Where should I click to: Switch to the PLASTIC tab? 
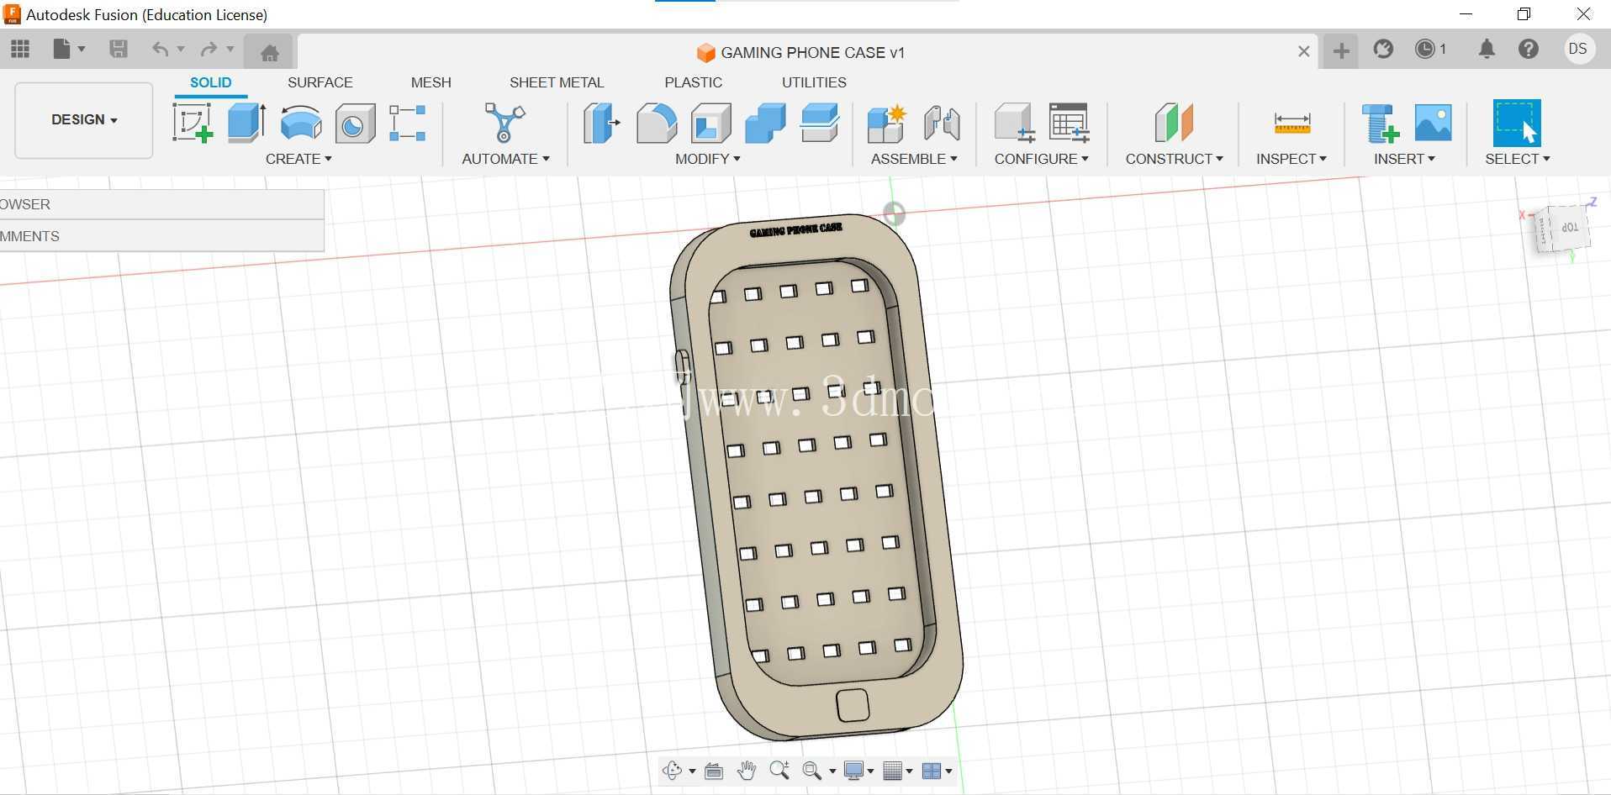[x=694, y=82]
